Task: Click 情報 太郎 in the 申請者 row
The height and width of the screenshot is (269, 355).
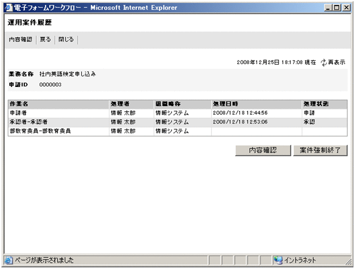Action: 123,113
